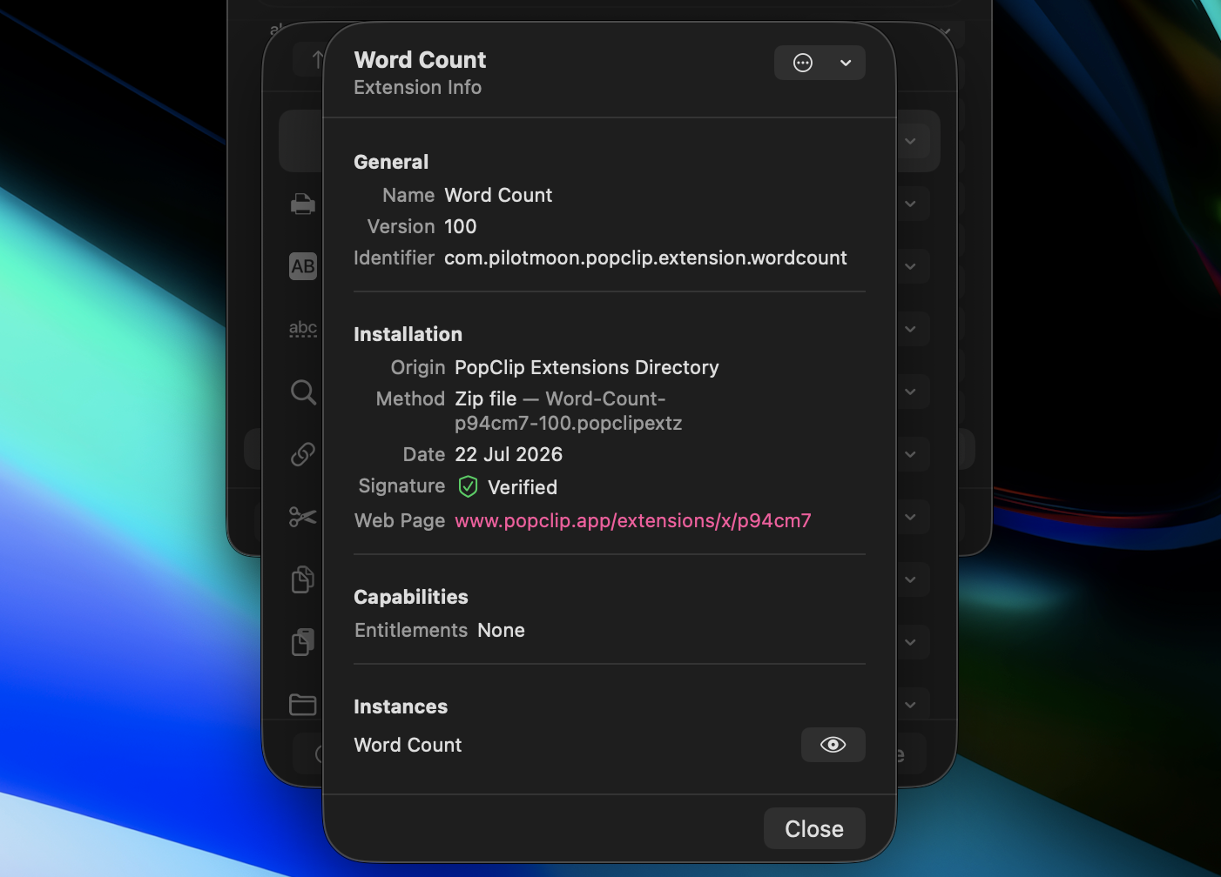Expand the chevron on the magnifier search row
This screenshot has height=877, width=1221.
click(910, 392)
